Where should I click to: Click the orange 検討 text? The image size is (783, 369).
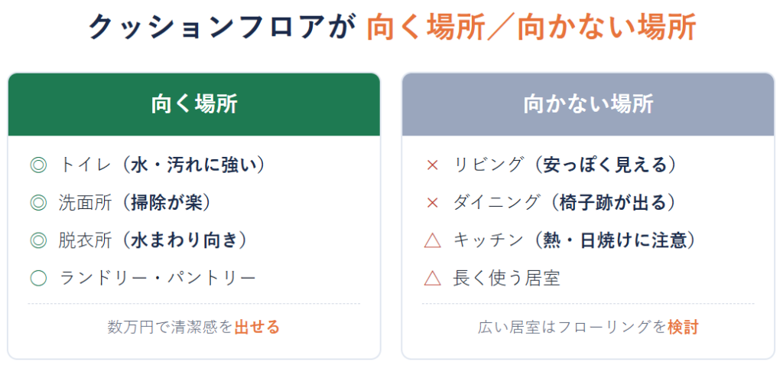[x=683, y=327]
